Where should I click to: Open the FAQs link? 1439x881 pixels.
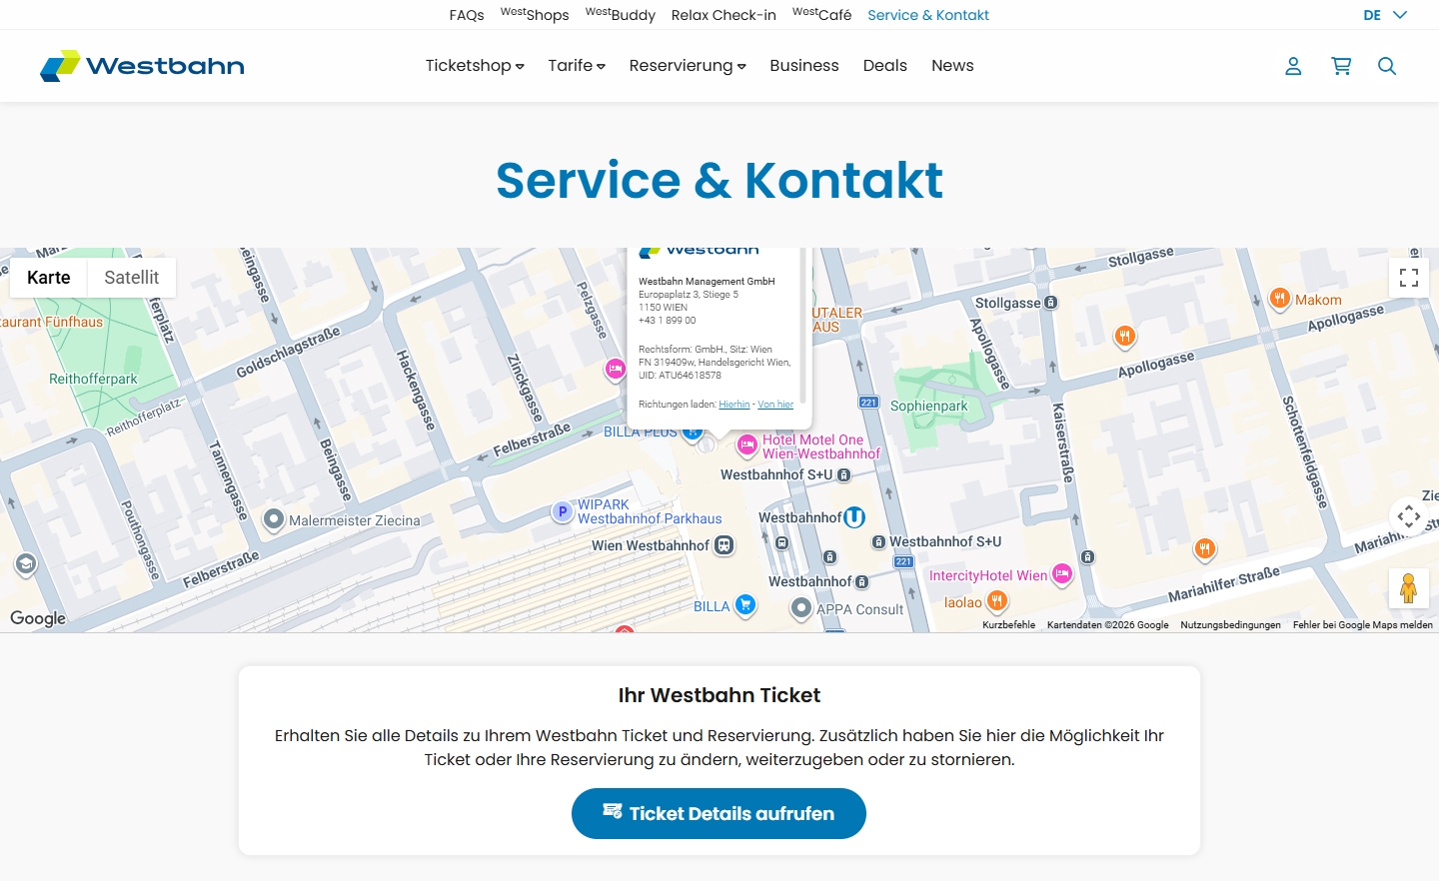[x=467, y=15]
